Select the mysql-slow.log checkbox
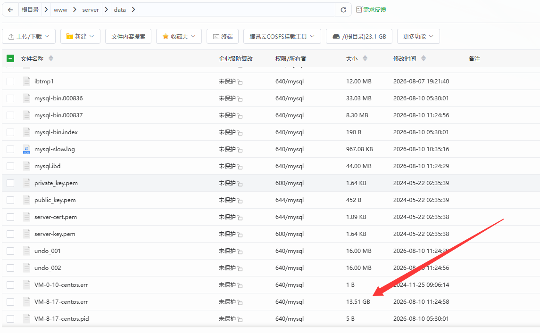Viewport: 540px width, 333px height. click(x=10, y=149)
